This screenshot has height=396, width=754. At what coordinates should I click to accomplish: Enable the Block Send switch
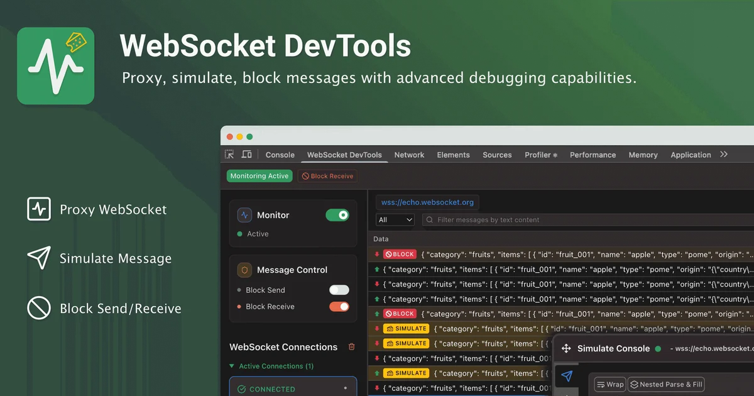[x=339, y=290]
